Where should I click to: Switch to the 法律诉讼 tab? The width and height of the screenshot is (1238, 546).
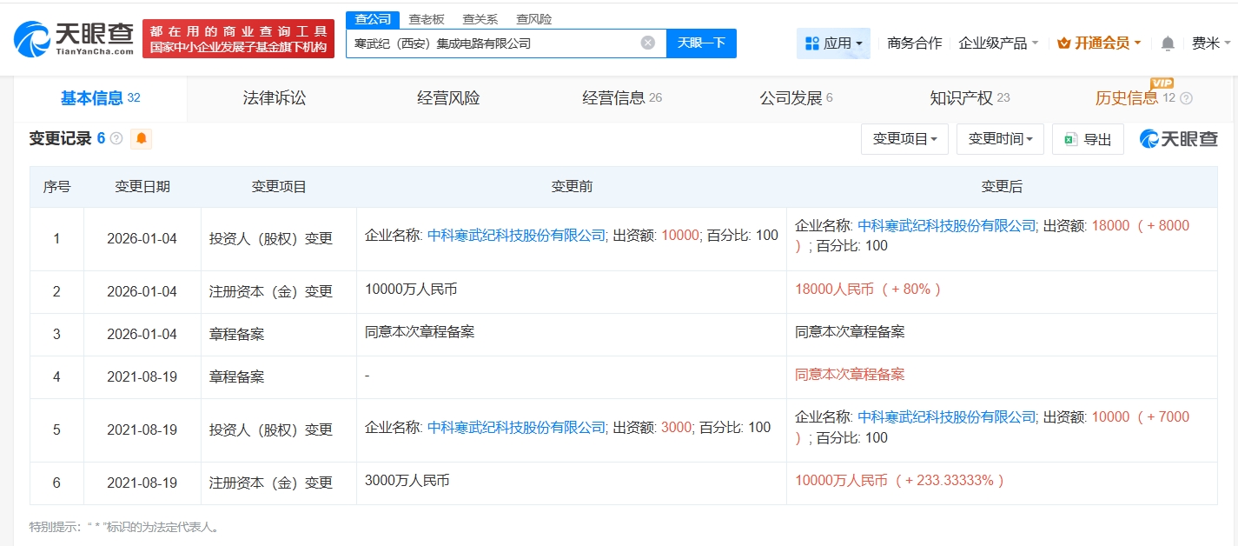(275, 98)
